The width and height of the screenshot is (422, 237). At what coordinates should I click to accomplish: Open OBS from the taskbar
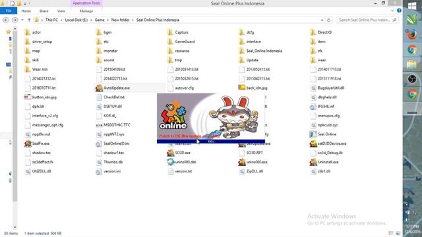[x=412, y=79]
